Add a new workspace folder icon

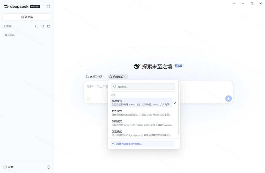(x=49, y=26)
